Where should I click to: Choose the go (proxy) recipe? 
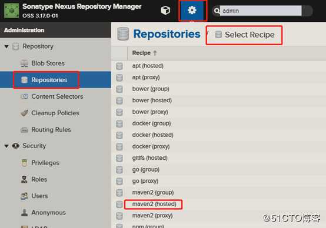tap(145, 181)
